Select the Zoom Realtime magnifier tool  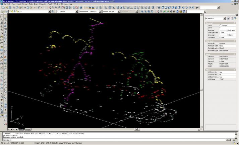[53, 7]
